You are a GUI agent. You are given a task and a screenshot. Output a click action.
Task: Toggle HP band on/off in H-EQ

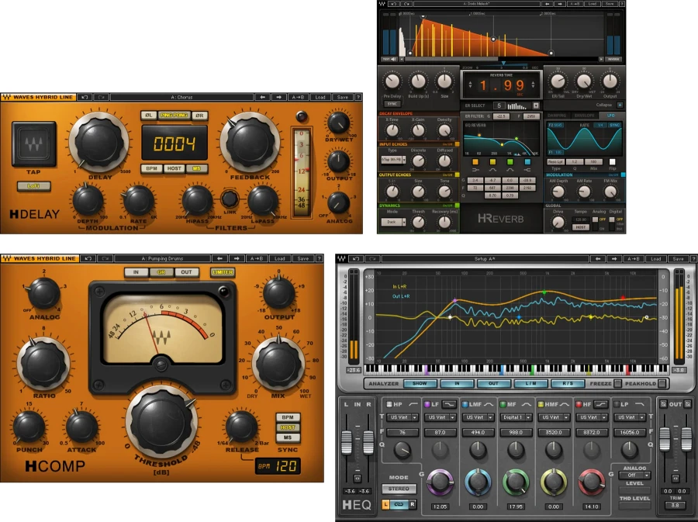point(389,405)
